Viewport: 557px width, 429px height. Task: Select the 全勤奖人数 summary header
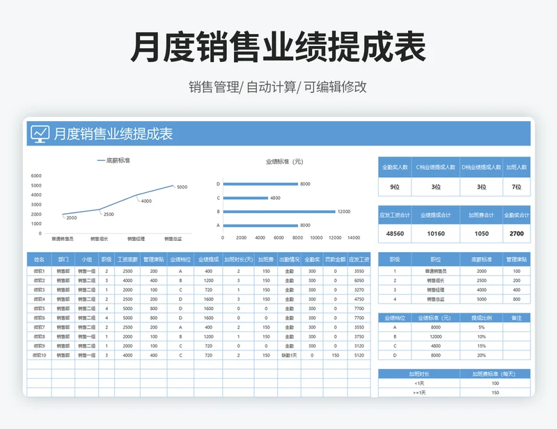point(395,167)
